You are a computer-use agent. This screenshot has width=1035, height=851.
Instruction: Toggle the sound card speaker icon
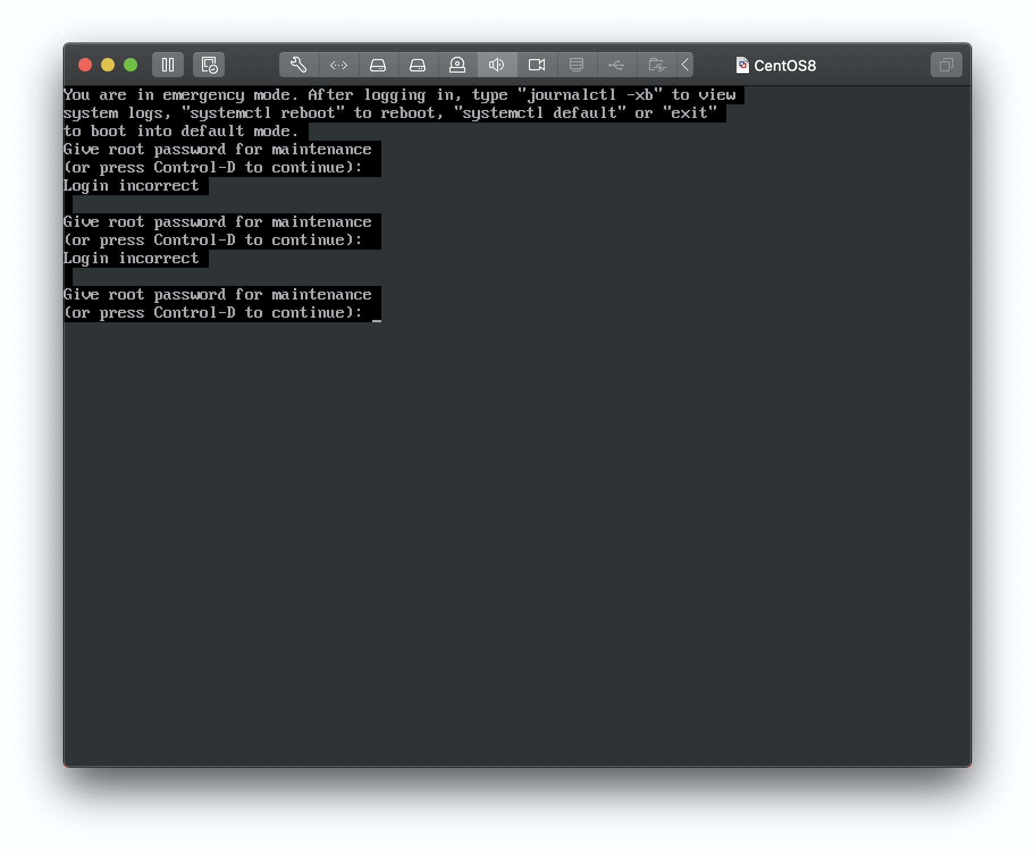pos(497,65)
